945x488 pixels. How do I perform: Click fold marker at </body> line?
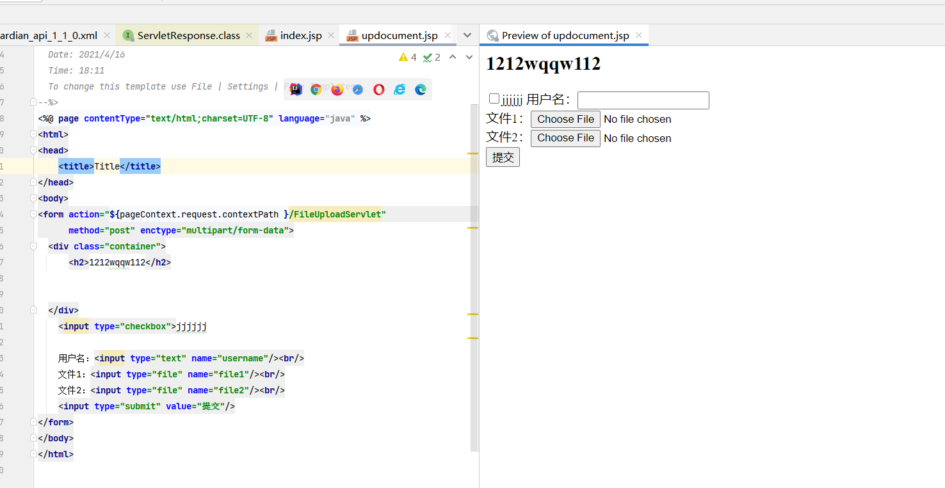(33, 438)
